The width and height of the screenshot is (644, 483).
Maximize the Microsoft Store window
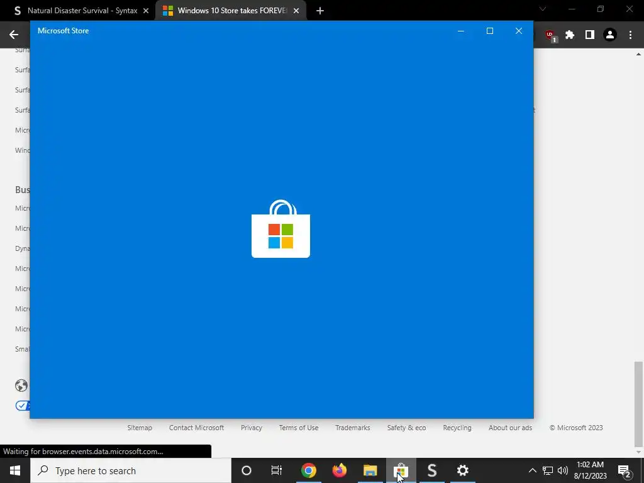pos(489,31)
